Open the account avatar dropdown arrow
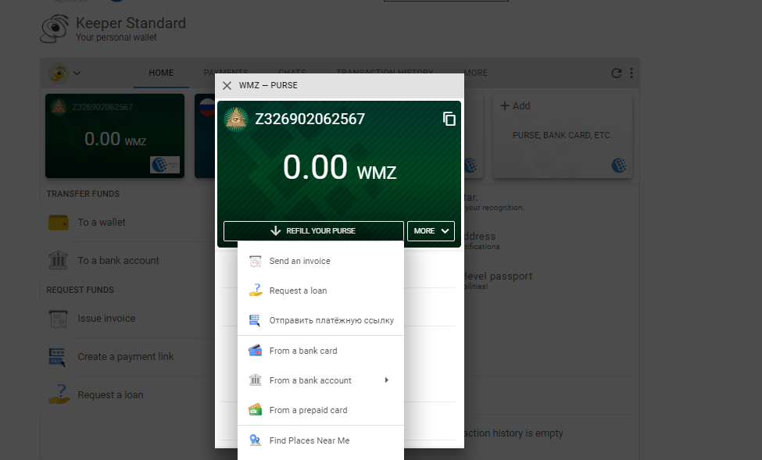Viewport: 762px width, 460px height. click(77, 74)
